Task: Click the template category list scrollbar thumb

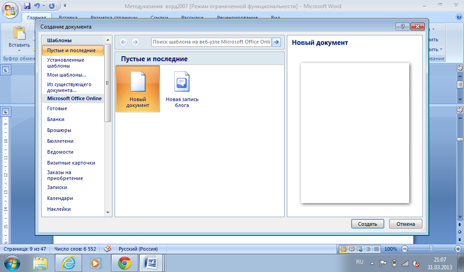Action: point(108,83)
